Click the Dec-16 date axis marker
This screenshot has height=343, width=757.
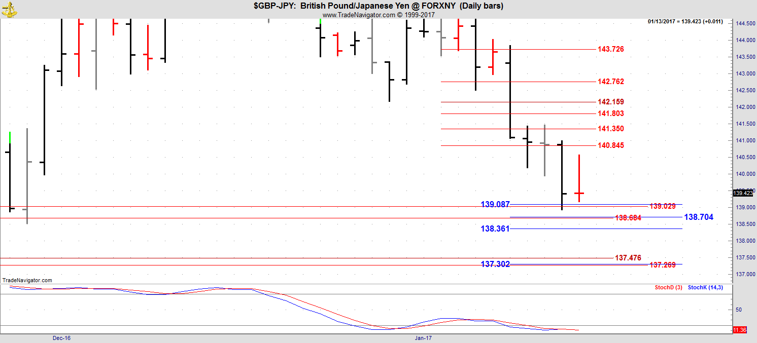[61, 337]
